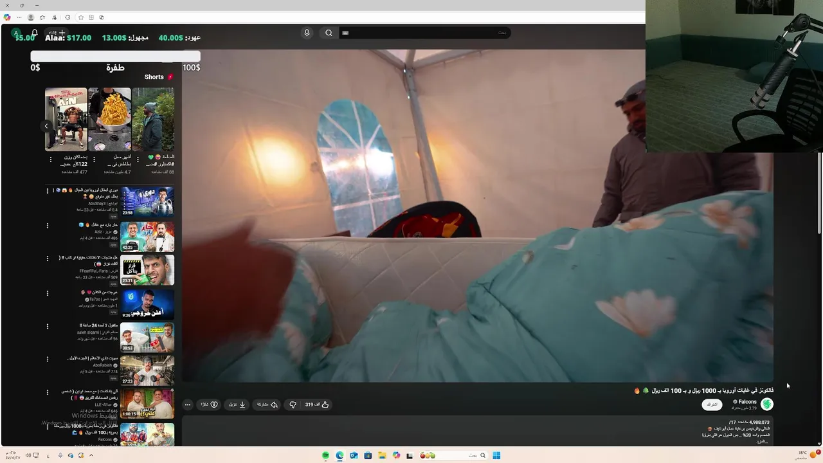
Task: Open options menu for Faris video
Action: [x=47, y=259]
